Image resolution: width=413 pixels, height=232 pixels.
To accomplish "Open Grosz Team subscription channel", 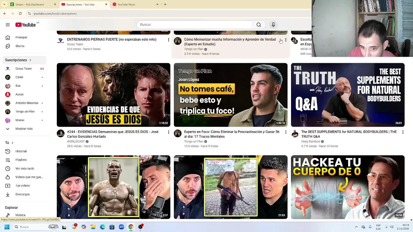I will click(x=24, y=69).
